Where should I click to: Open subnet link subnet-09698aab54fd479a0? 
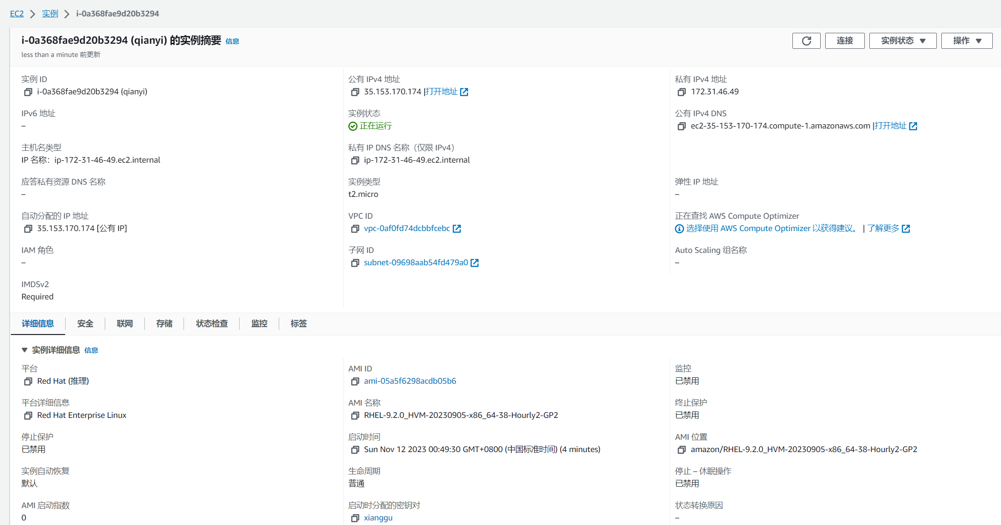(x=416, y=262)
